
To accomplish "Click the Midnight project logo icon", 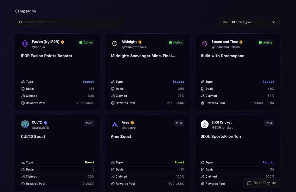I will point(115,44).
